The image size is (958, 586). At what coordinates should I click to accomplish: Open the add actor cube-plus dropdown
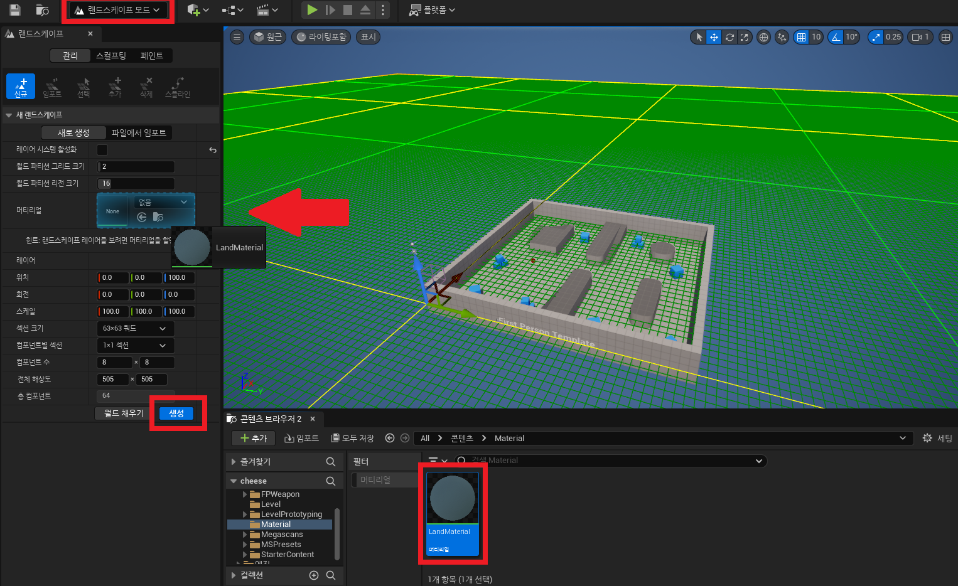click(x=198, y=10)
